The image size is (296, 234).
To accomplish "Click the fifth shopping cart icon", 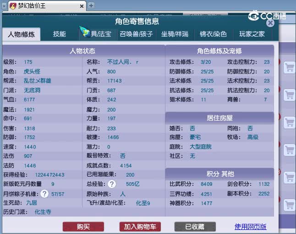I will click(290, 178).
